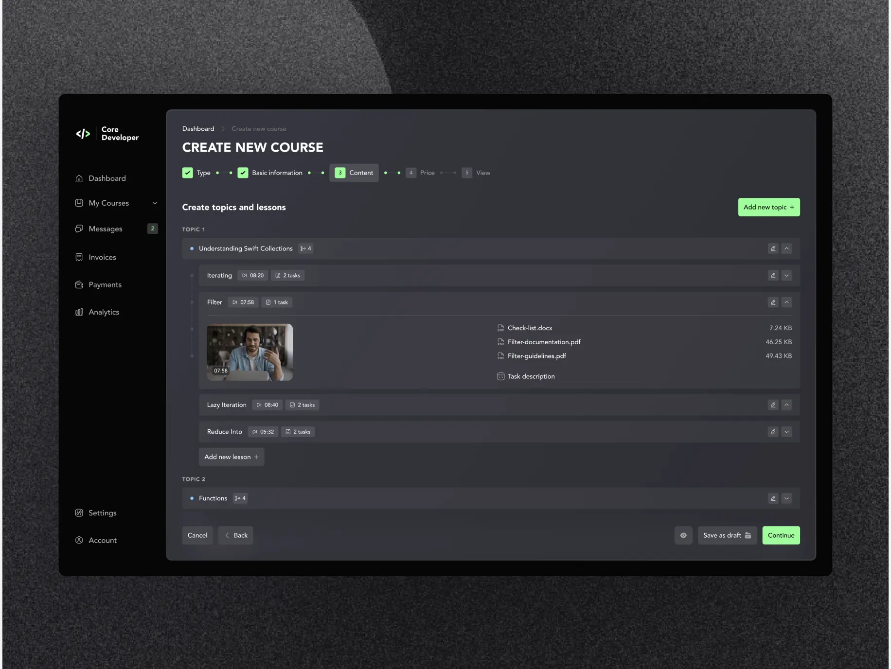The width and height of the screenshot is (891, 669).
Task: Click the Continue button
Action: (781, 535)
